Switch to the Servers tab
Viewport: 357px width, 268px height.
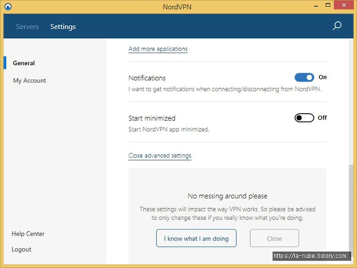point(27,27)
